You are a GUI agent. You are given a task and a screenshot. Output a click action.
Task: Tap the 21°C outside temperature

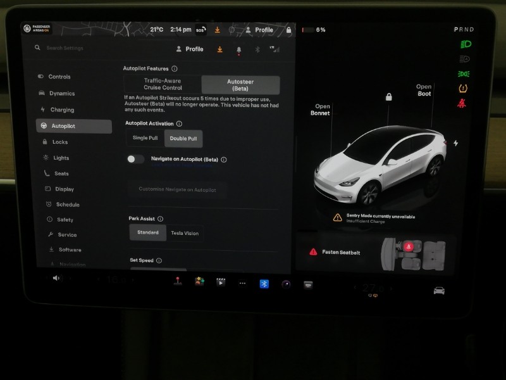[x=156, y=30]
